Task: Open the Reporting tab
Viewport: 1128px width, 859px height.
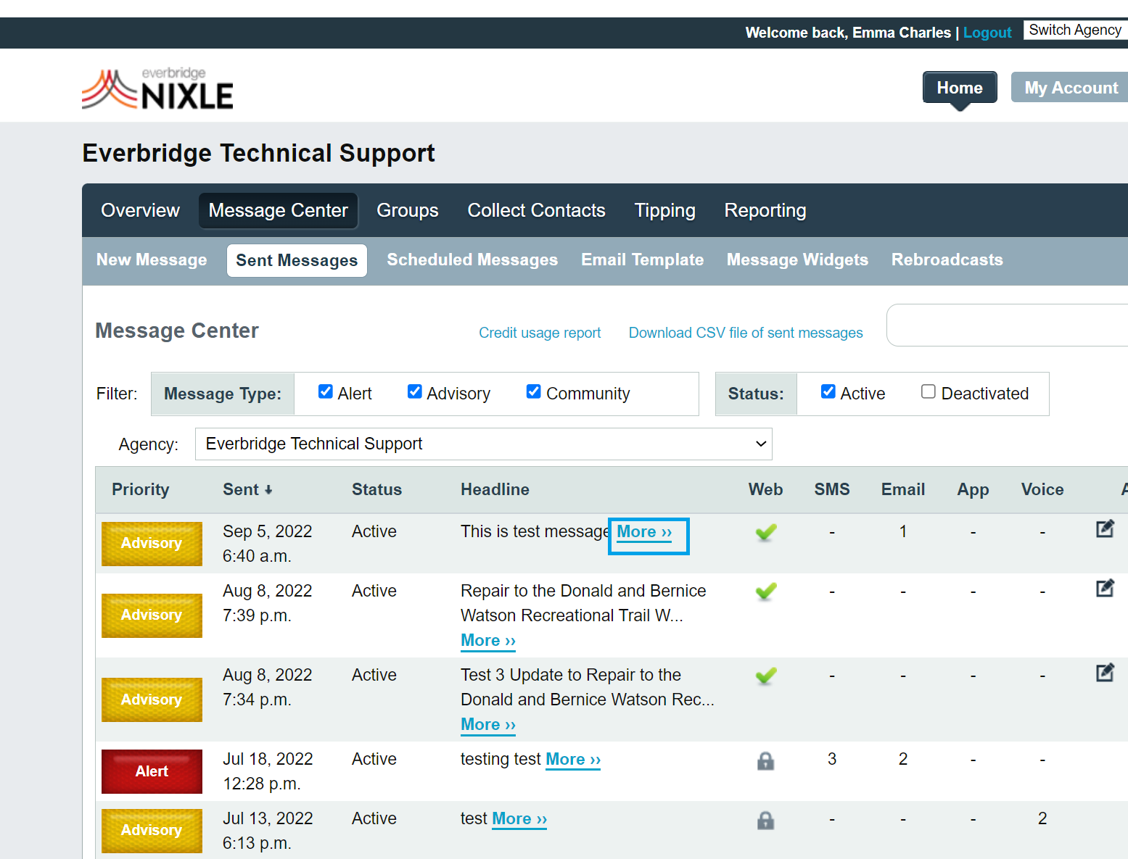Action: coord(765,210)
